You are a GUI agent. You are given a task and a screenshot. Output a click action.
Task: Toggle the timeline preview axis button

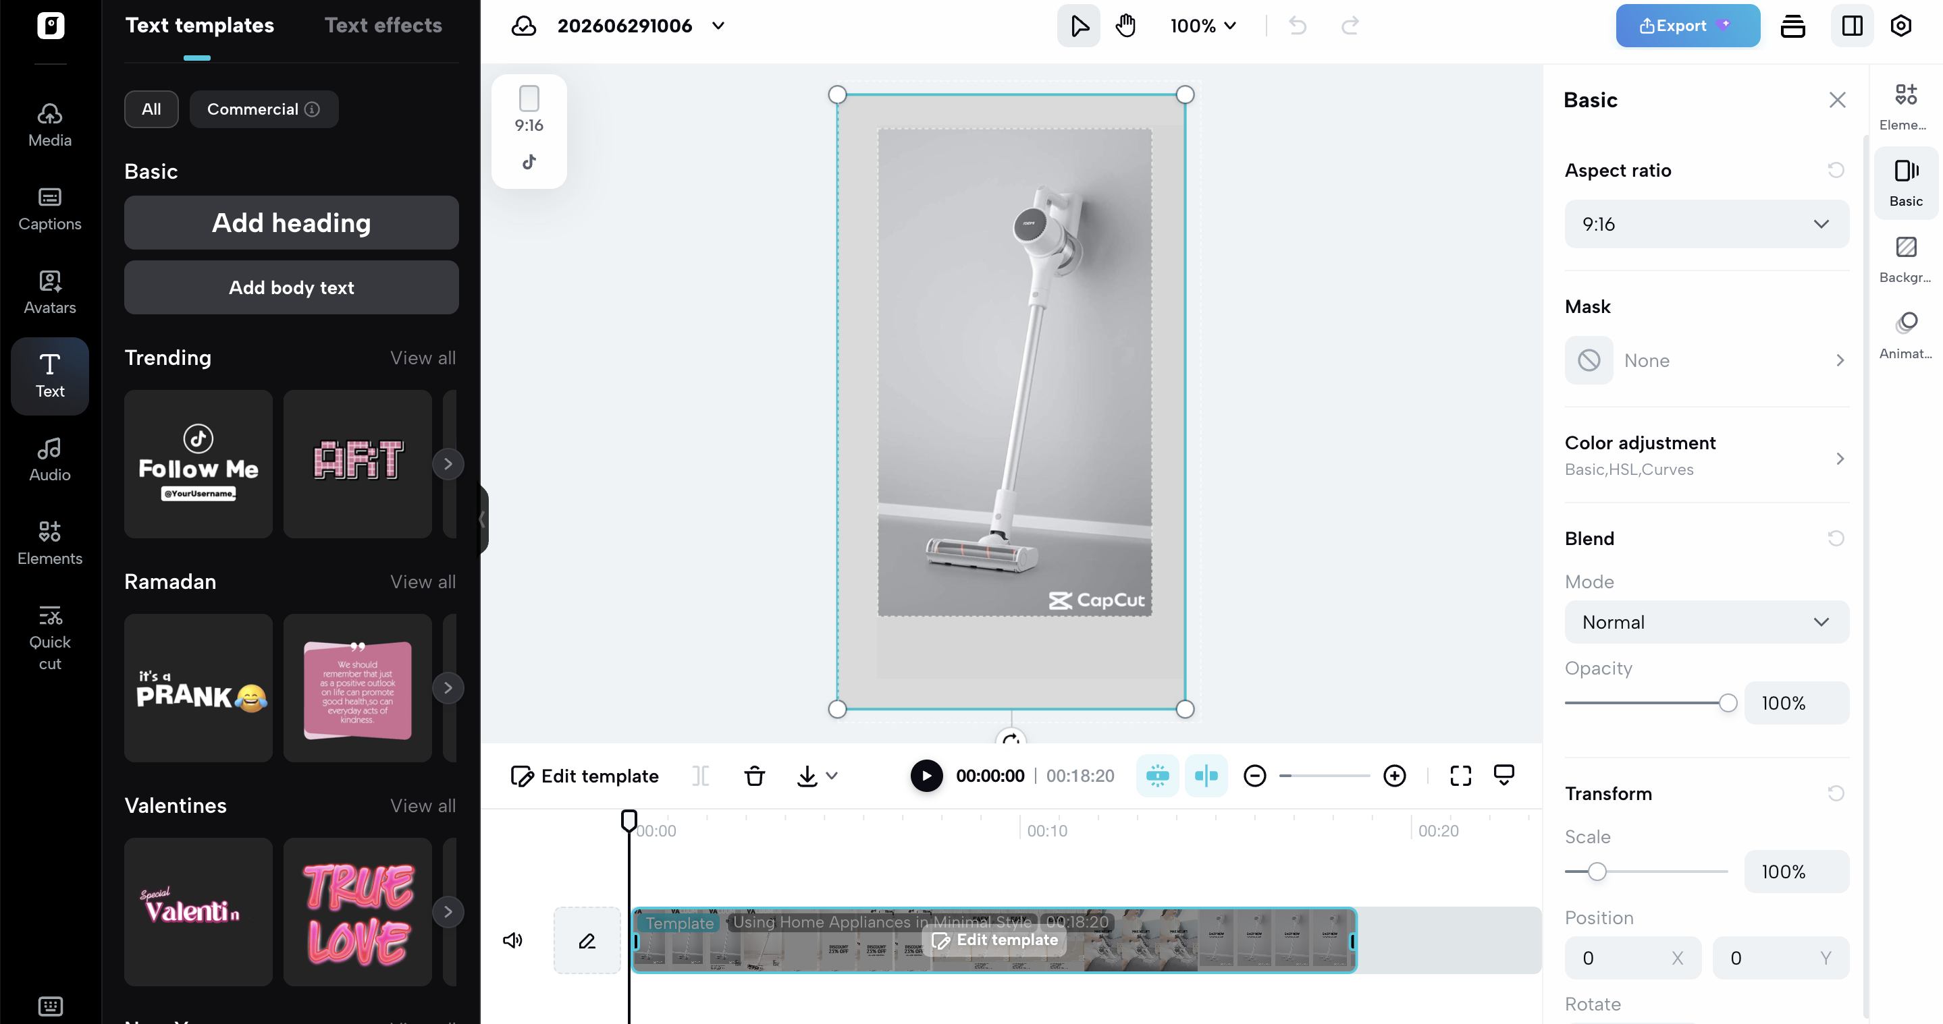(1206, 775)
